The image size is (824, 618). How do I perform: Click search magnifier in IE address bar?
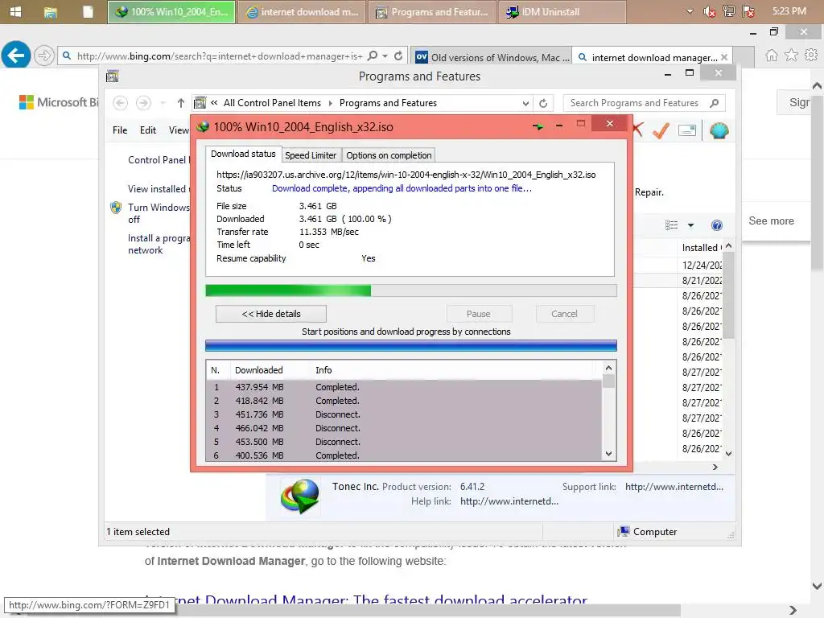click(373, 56)
